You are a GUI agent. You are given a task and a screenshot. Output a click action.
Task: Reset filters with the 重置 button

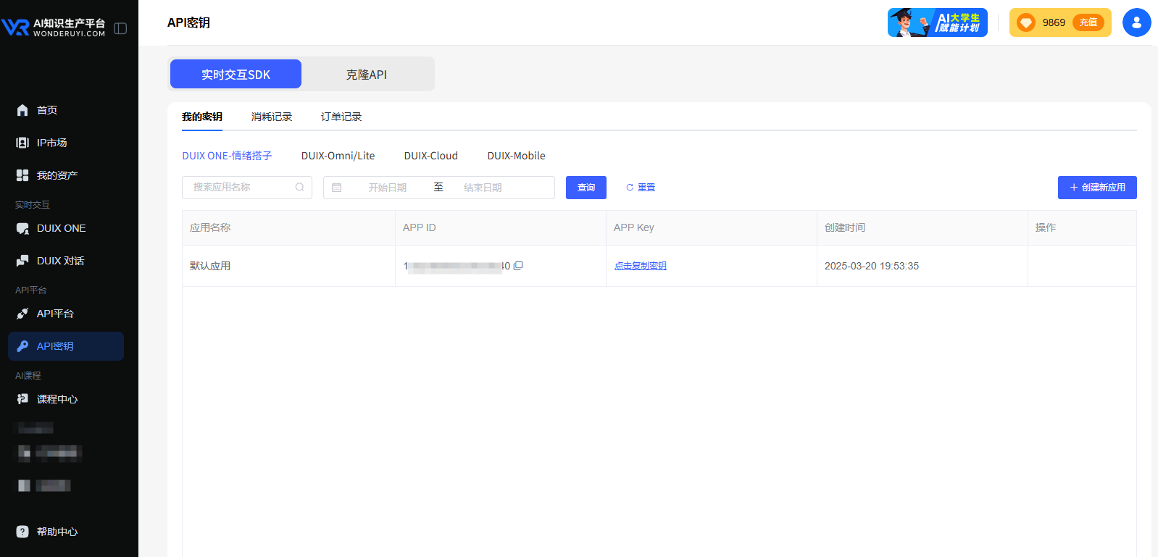641,188
